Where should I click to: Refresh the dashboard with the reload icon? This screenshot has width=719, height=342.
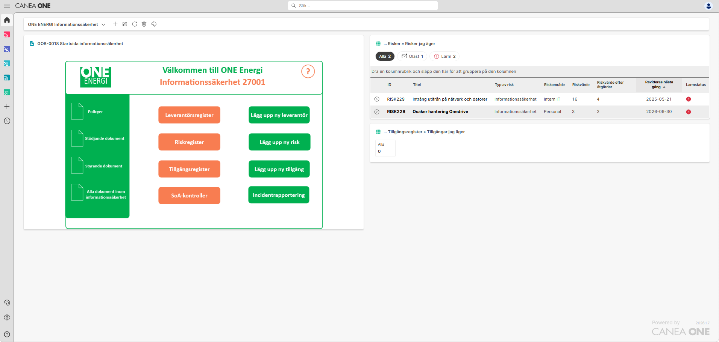[135, 24]
